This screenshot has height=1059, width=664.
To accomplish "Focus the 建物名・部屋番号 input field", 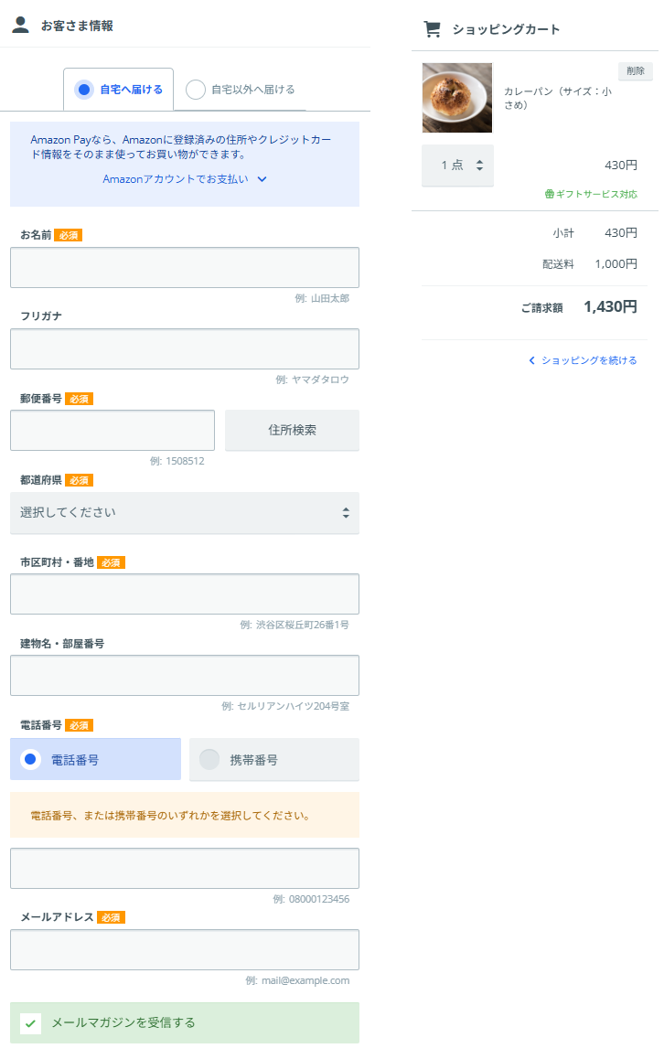I will (x=185, y=676).
